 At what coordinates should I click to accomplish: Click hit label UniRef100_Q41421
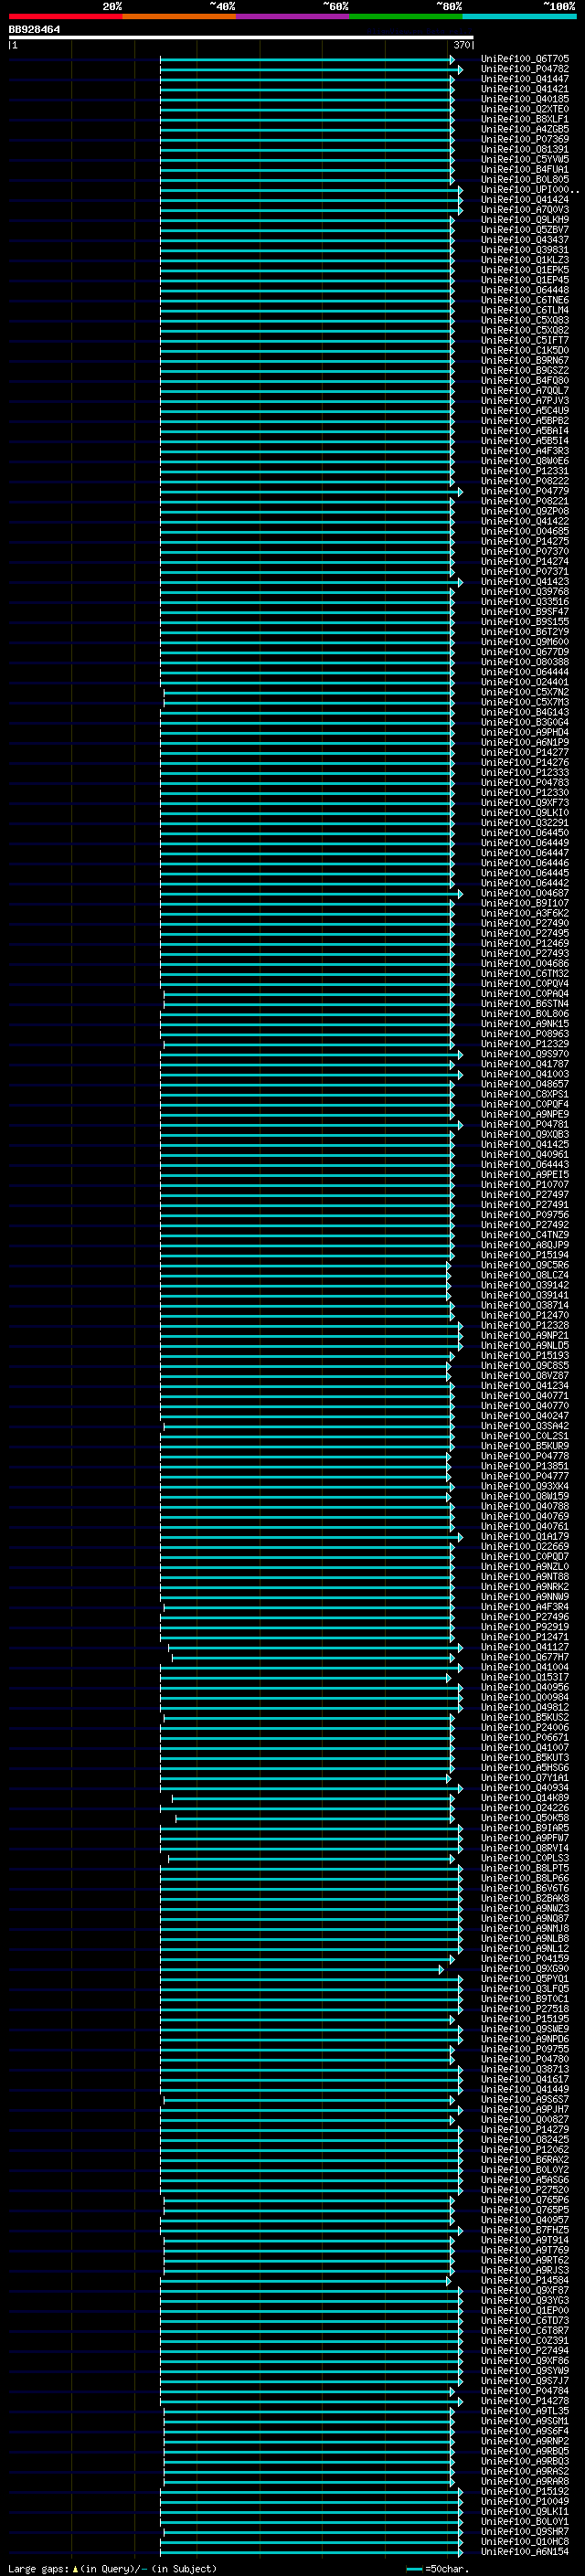click(x=525, y=89)
